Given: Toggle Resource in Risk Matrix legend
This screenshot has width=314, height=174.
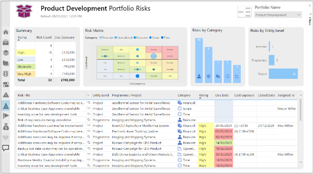Looking at the screenshot, I should point(141,38).
